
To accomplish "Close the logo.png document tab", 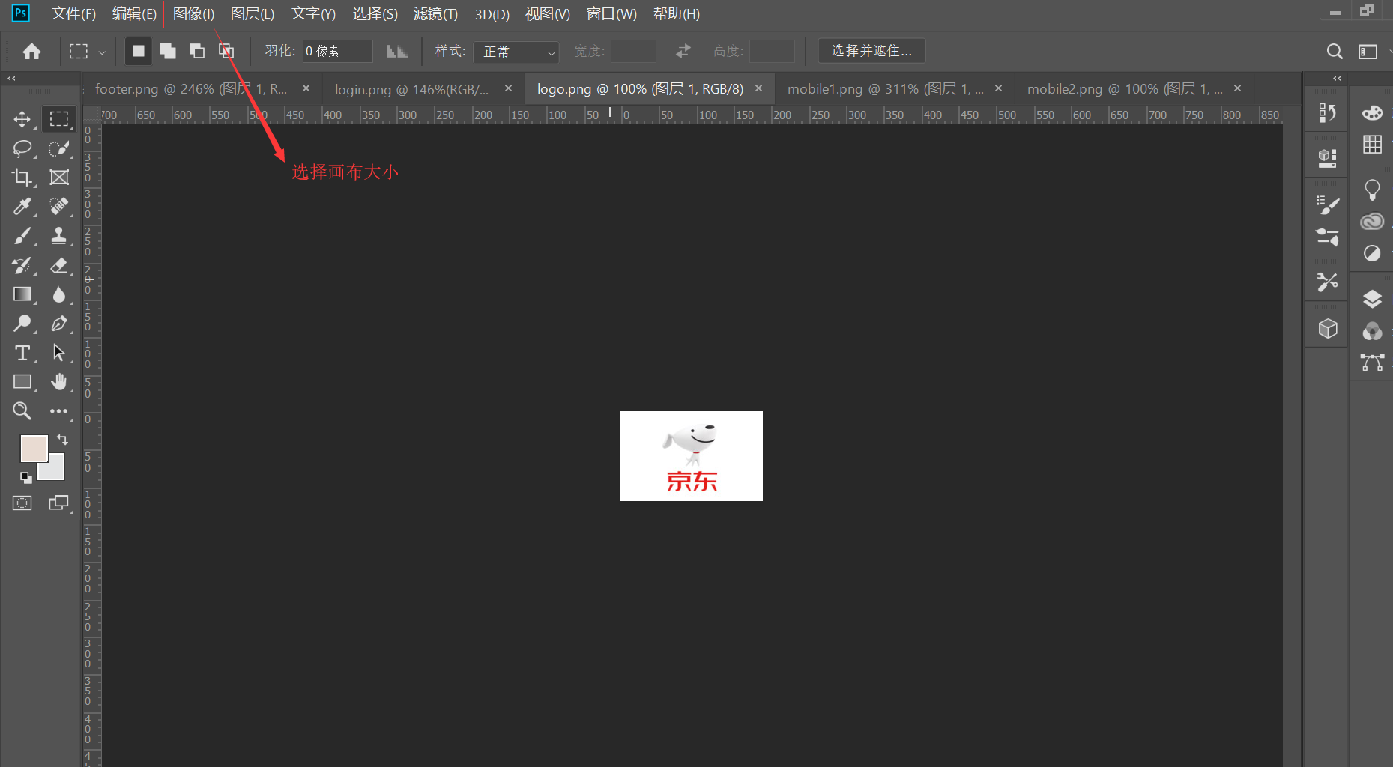I will 759,88.
